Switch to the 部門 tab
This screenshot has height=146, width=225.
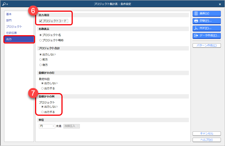(x=9, y=20)
